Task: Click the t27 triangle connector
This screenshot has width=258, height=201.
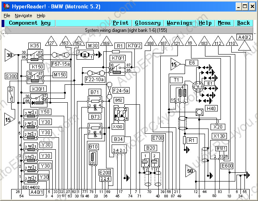Action: (x=51, y=43)
